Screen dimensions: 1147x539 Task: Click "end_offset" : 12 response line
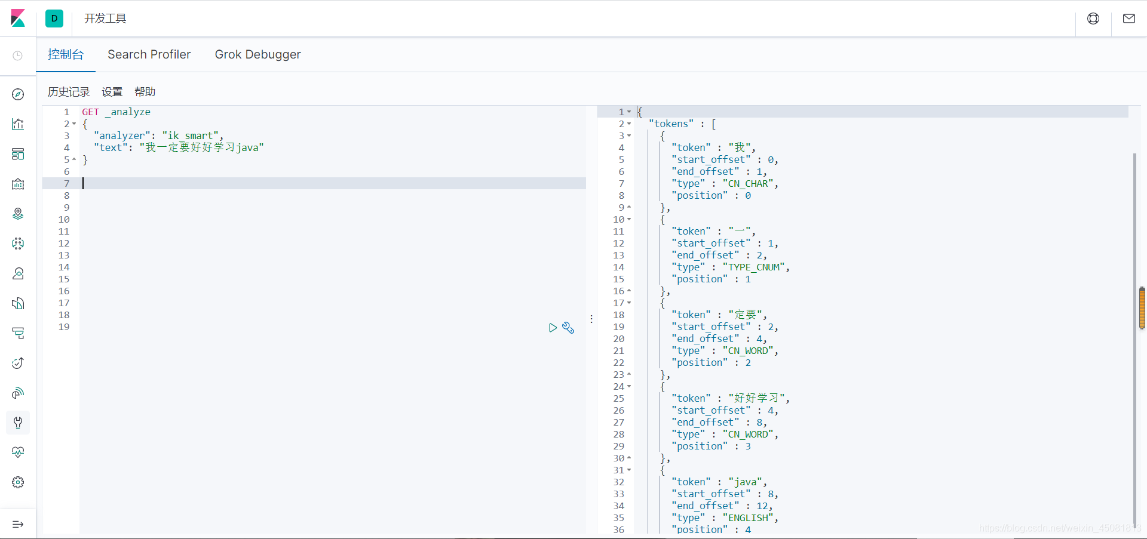pos(722,506)
